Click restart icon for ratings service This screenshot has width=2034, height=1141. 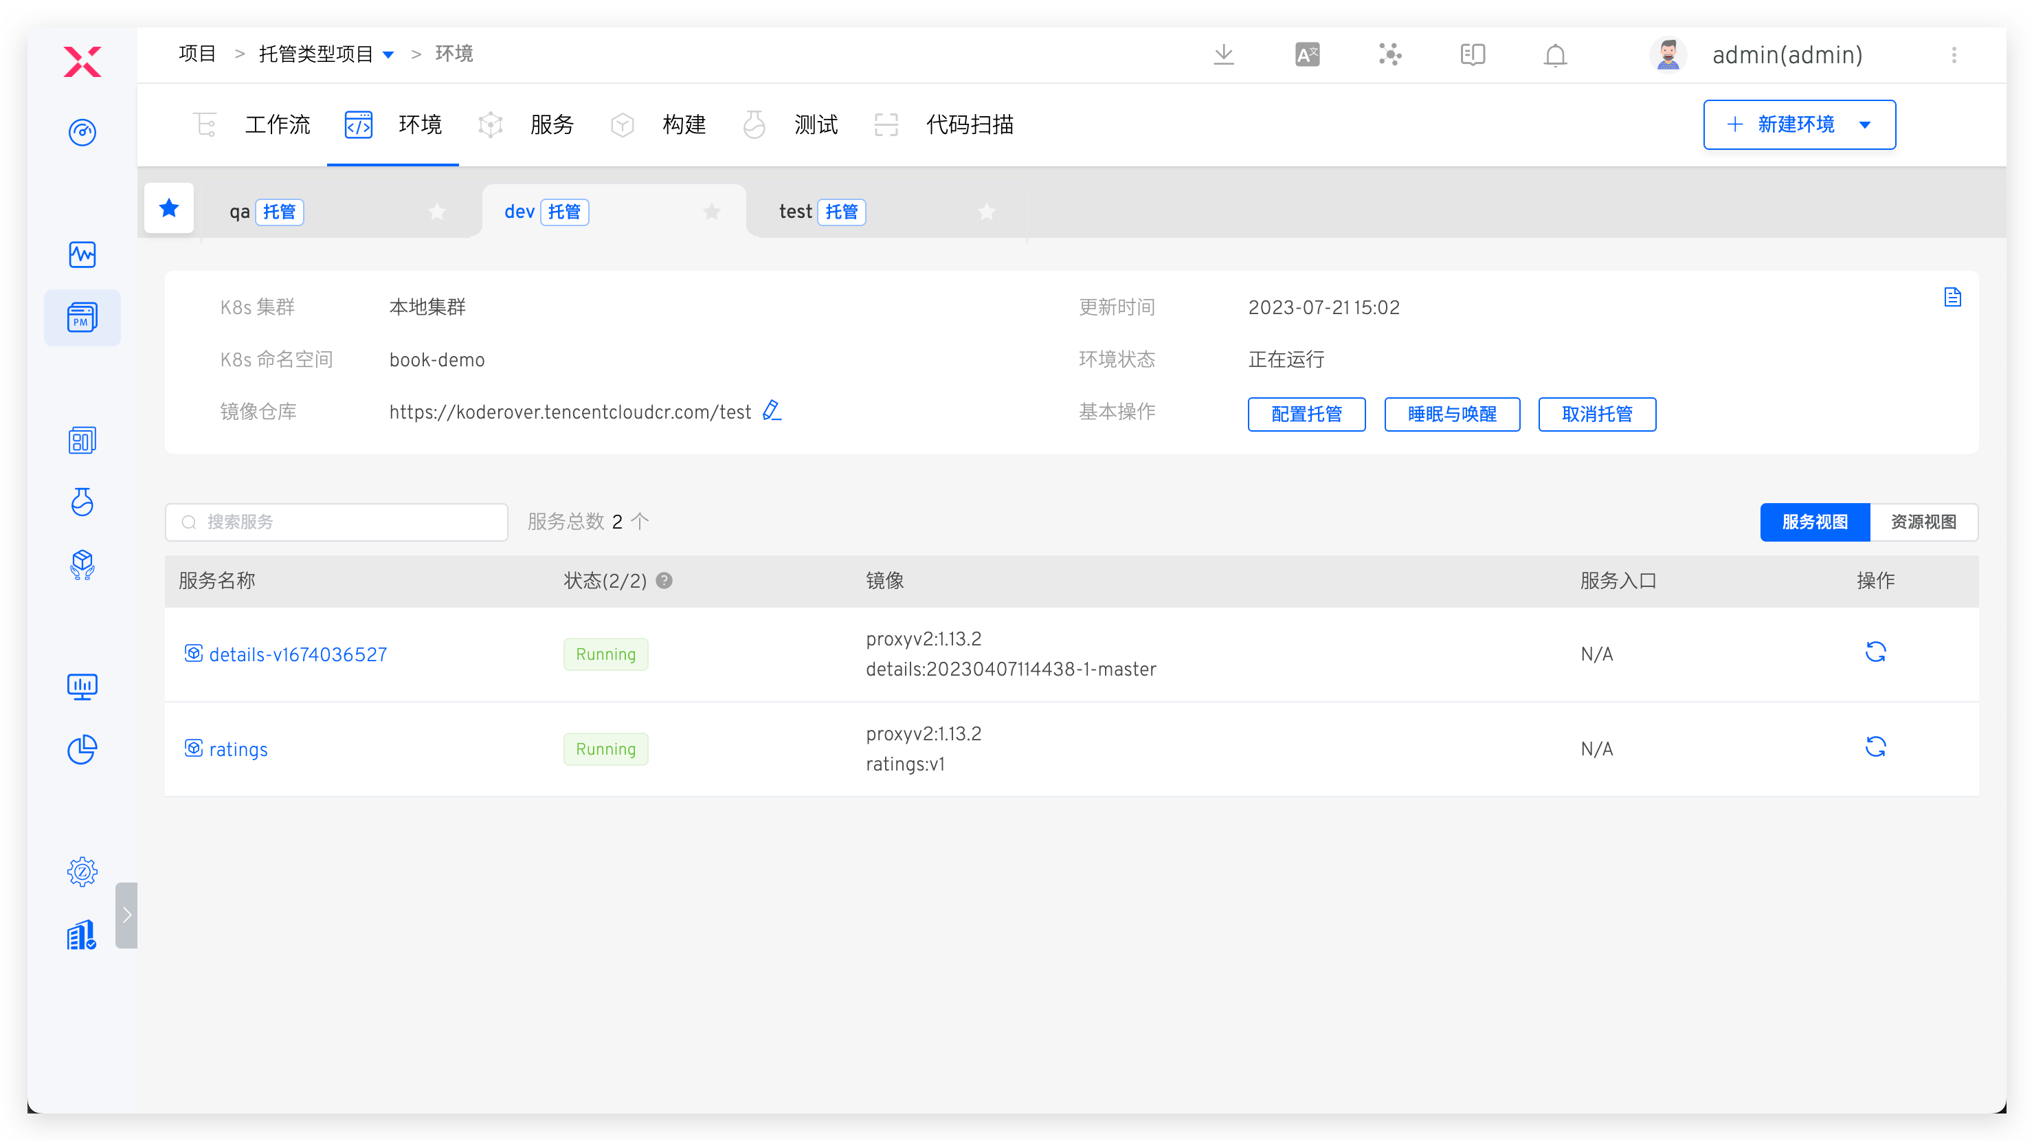coord(1875,746)
